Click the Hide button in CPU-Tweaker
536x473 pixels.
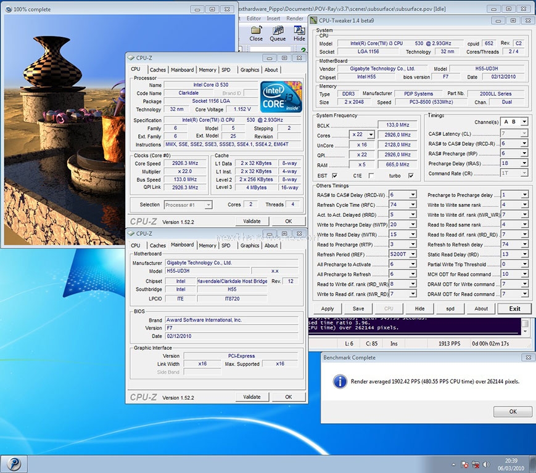click(419, 309)
